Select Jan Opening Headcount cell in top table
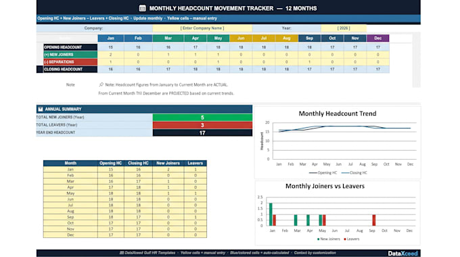 pos(110,47)
